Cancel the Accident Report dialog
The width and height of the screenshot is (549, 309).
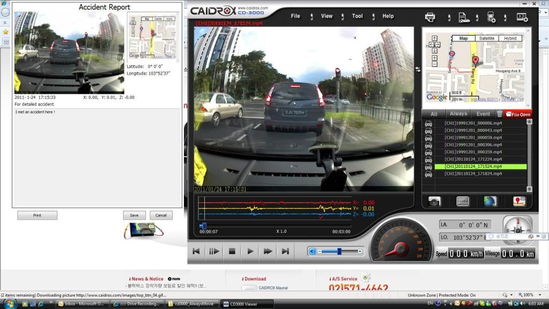pos(161,215)
